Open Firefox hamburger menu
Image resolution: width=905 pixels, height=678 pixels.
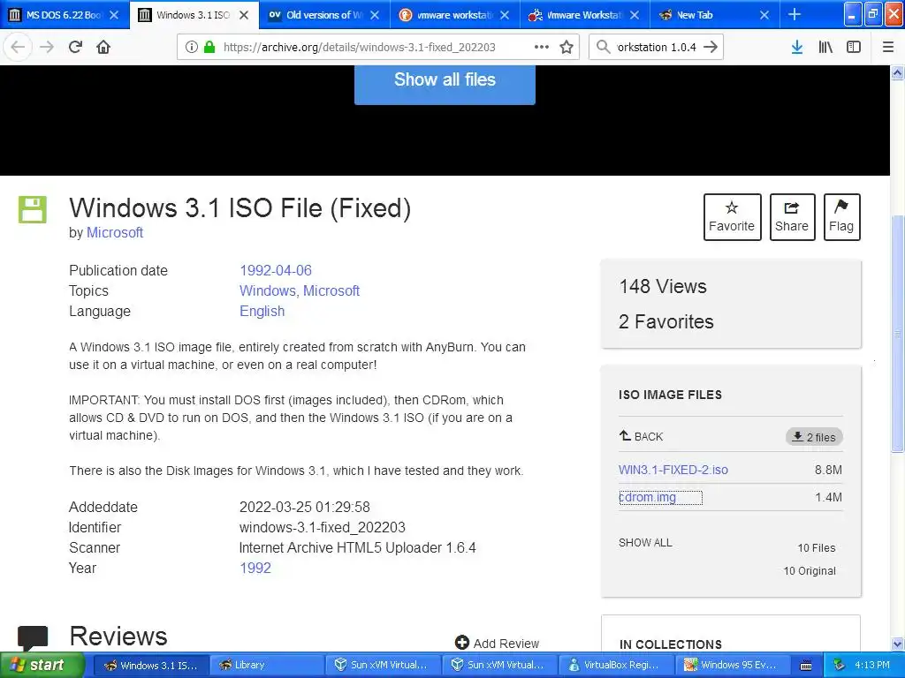click(x=887, y=47)
